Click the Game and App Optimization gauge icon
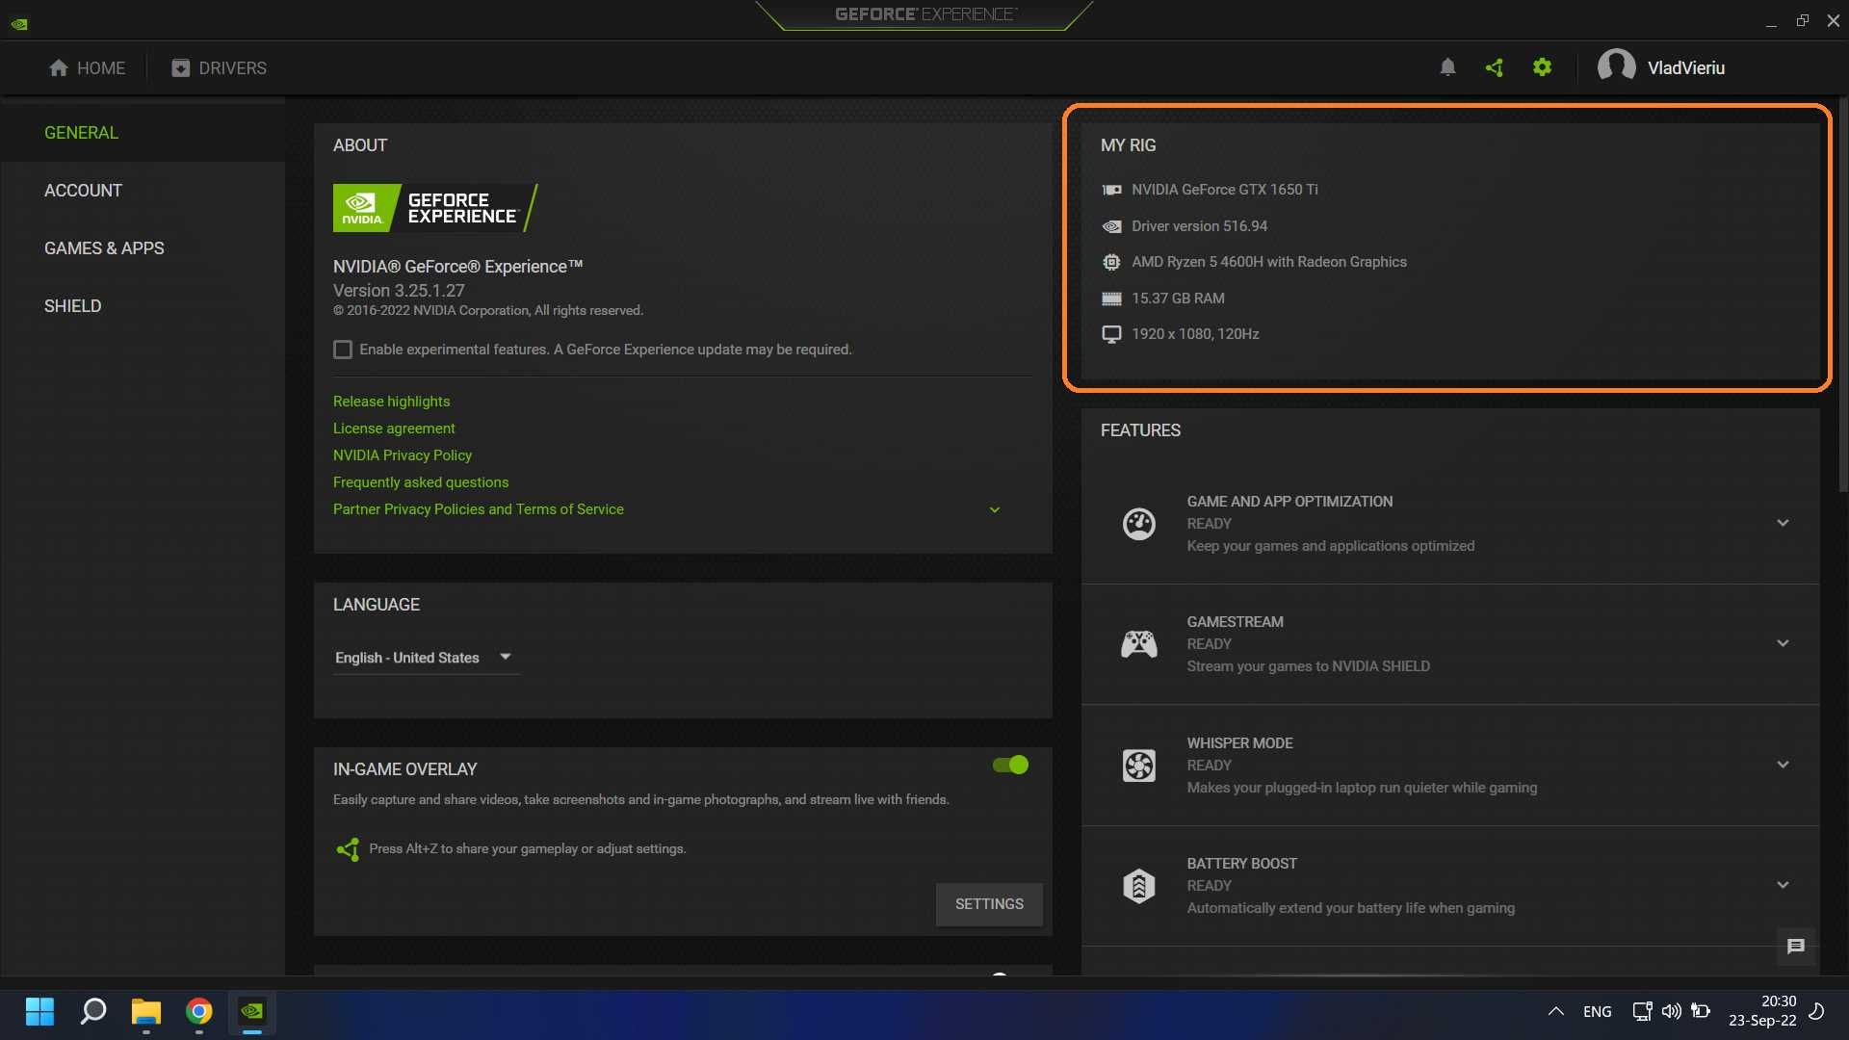The height and width of the screenshot is (1040, 1849). point(1139,524)
